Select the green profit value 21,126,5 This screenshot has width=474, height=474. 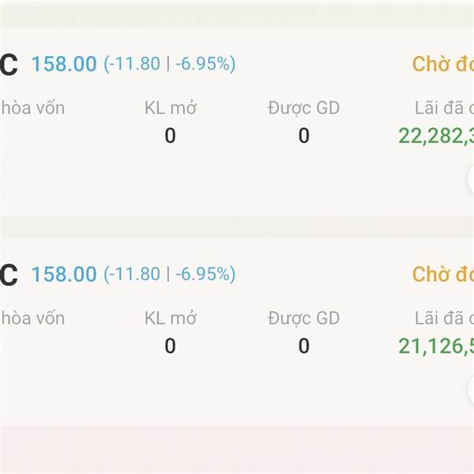[x=436, y=346]
